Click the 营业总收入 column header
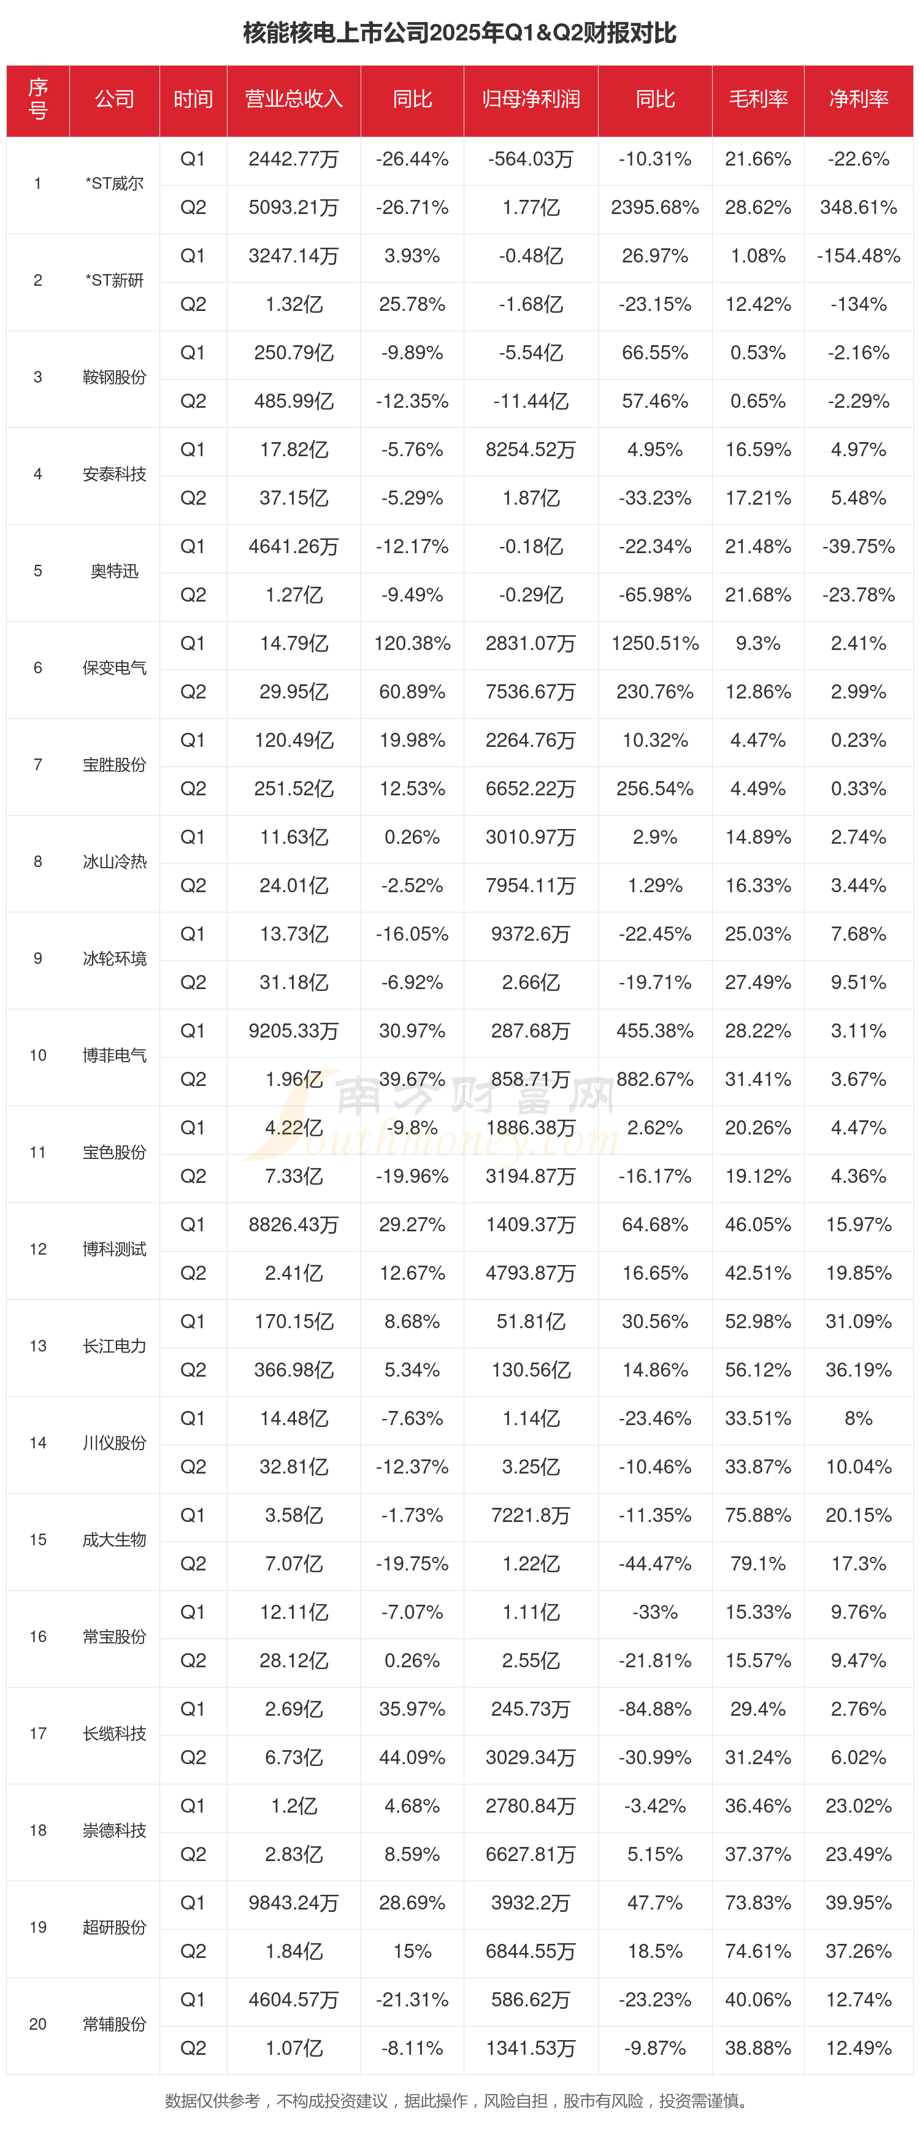 coord(294,99)
